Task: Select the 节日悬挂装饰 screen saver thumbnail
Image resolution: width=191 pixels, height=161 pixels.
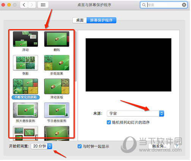Action: [57, 110]
